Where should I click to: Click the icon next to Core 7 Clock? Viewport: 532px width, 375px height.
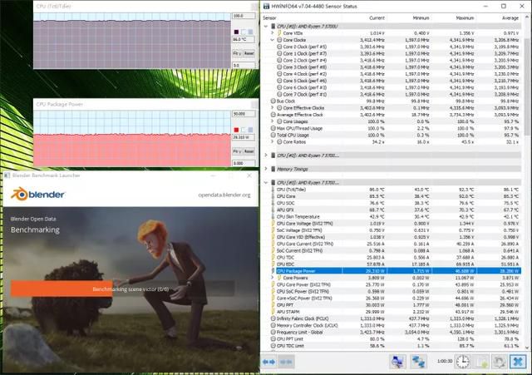point(279,94)
